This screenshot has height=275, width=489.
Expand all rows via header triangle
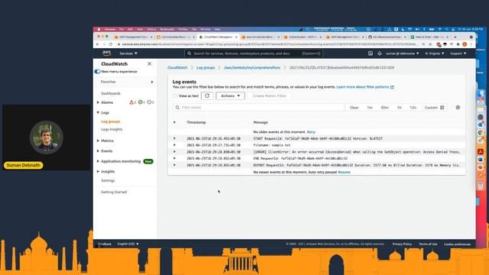174,122
